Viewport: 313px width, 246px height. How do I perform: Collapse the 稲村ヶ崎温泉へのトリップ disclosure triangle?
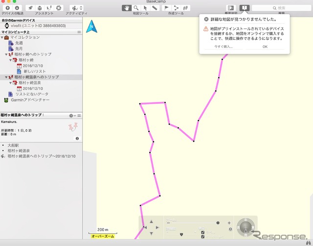pos(6,77)
